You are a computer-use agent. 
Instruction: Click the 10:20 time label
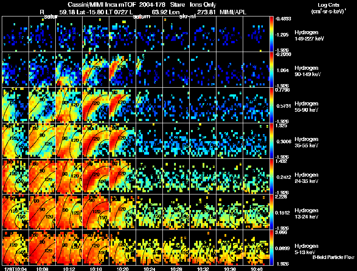point(122,269)
